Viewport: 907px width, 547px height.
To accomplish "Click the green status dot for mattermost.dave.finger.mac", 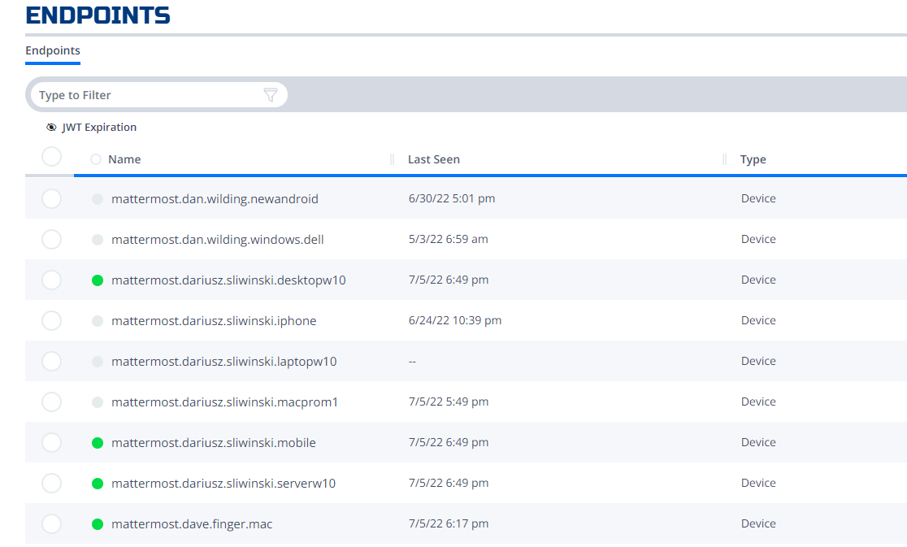I will (x=98, y=524).
